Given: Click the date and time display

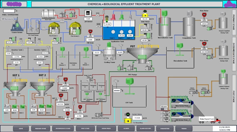Looking at the screenshot, I should (x=224, y=129).
